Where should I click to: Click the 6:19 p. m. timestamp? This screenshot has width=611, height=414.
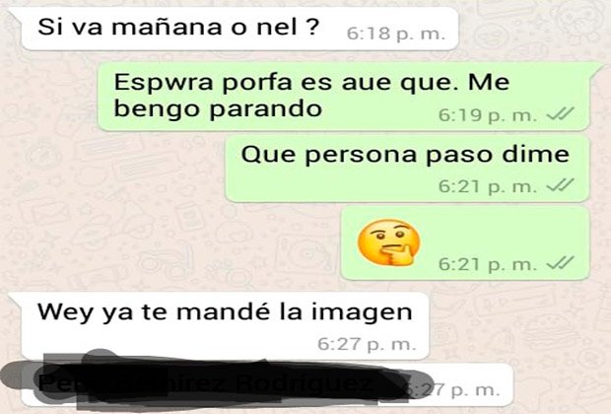pyautogui.click(x=488, y=115)
